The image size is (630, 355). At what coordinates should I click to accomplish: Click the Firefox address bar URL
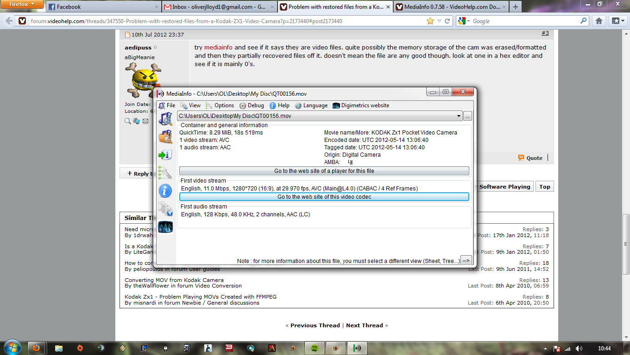(187, 21)
